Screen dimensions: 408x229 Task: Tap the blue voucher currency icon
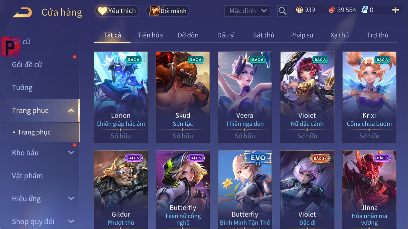tap(365, 10)
